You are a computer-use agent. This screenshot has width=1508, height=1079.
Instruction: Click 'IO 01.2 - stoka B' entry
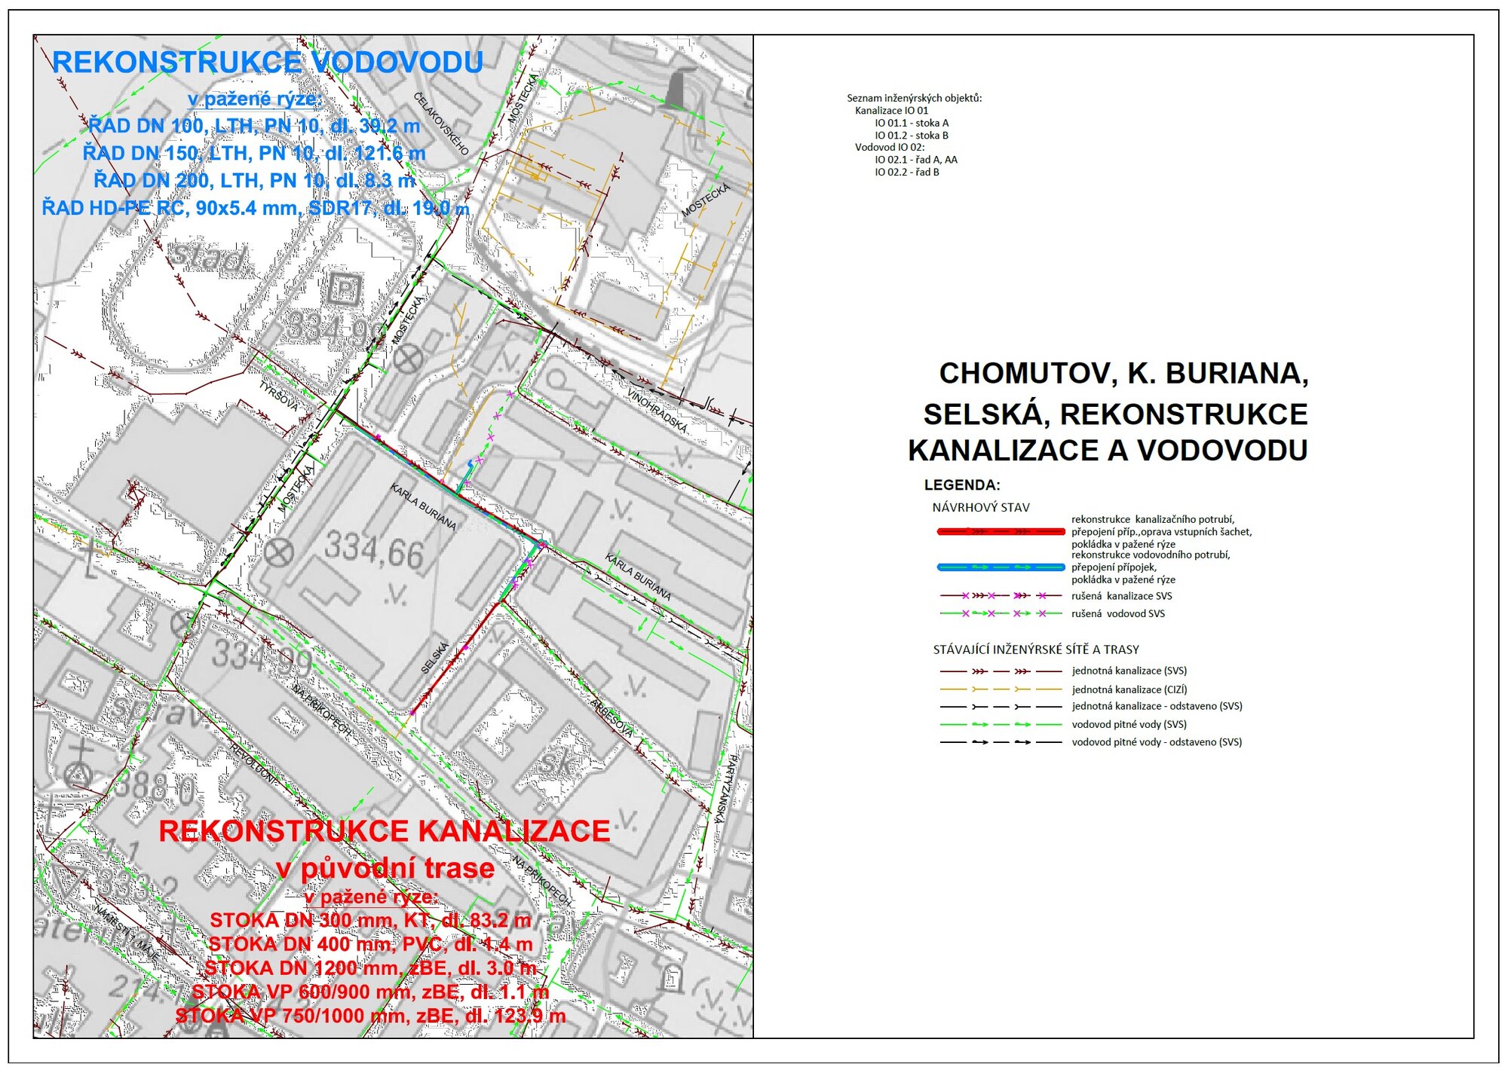click(912, 136)
